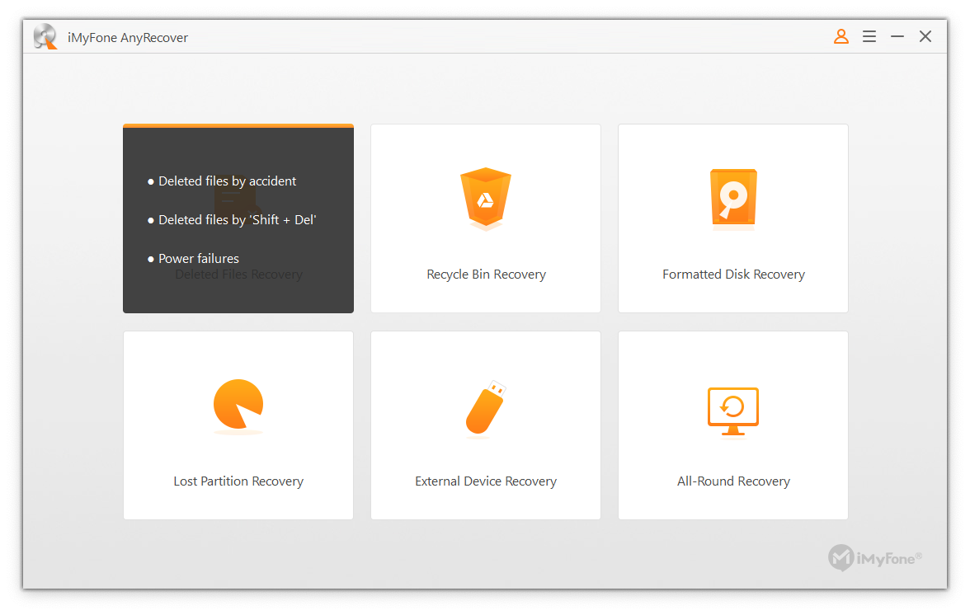Click the AnyRecover app logo icon
This screenshot has width=970, height=615.
(x=45, y=36)
